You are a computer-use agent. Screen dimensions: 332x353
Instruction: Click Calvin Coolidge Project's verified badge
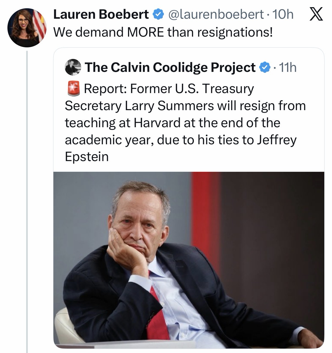(x=265, y=67)
